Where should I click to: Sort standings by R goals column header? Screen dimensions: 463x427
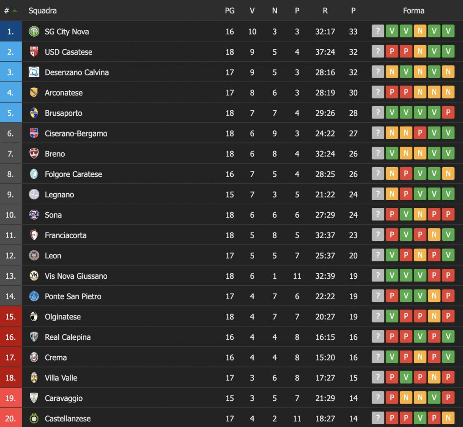coord(325,11)
